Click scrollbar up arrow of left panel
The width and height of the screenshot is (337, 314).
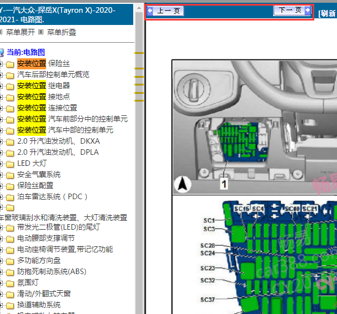coord(139,8)
